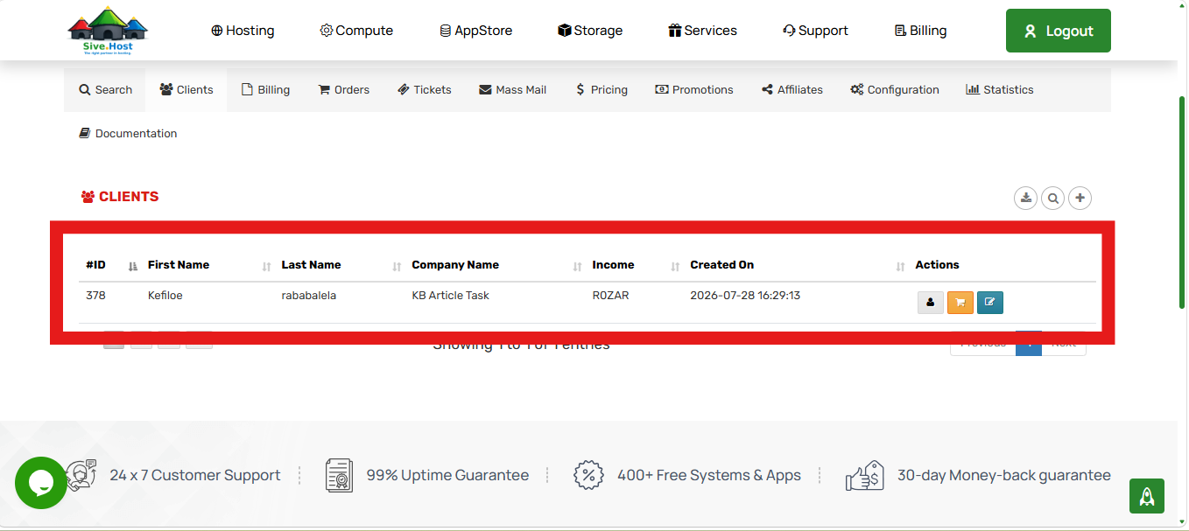Open the Support menu
Screen dimensions: 1189x531
[x=815, y=31]
